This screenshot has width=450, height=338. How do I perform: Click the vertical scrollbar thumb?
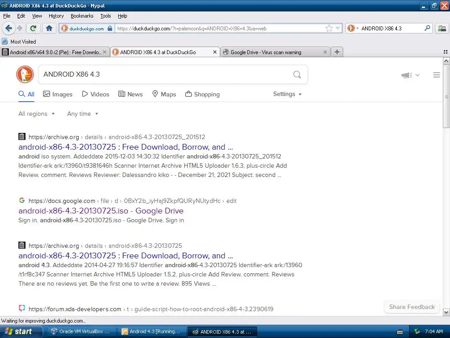446,96
